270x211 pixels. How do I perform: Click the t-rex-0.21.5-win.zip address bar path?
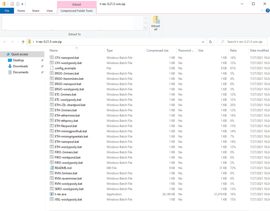tap(49, 42)
